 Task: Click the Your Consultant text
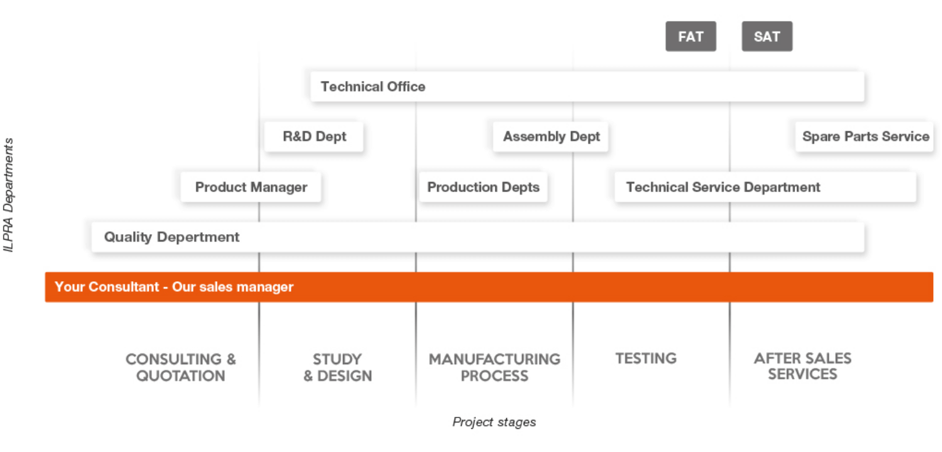pos(107,287)
